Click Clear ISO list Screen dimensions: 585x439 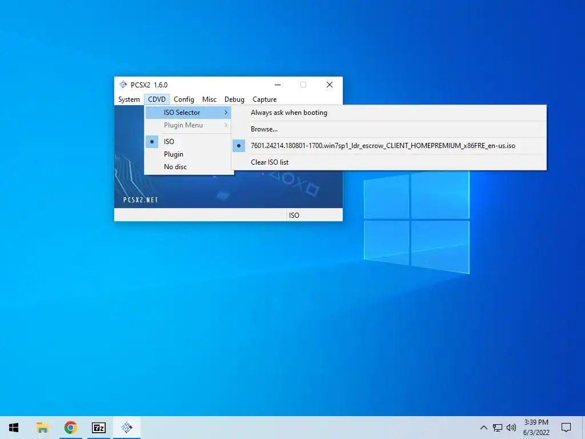388,162
